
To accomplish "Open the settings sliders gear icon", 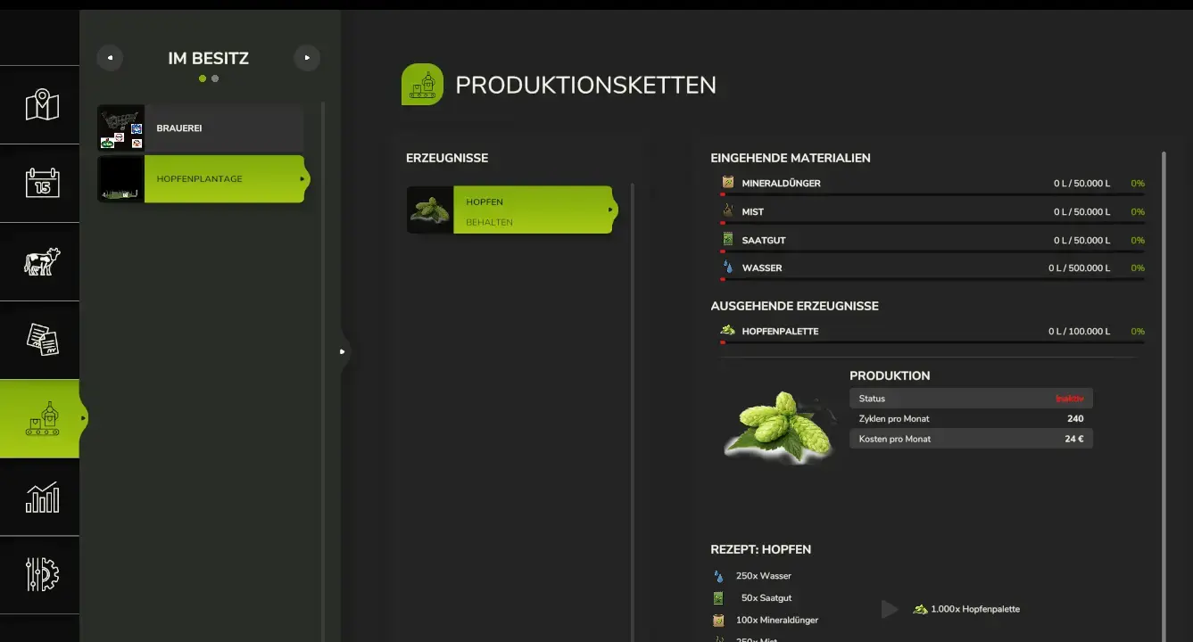I will pyautogui.click(x=41, y=575).
